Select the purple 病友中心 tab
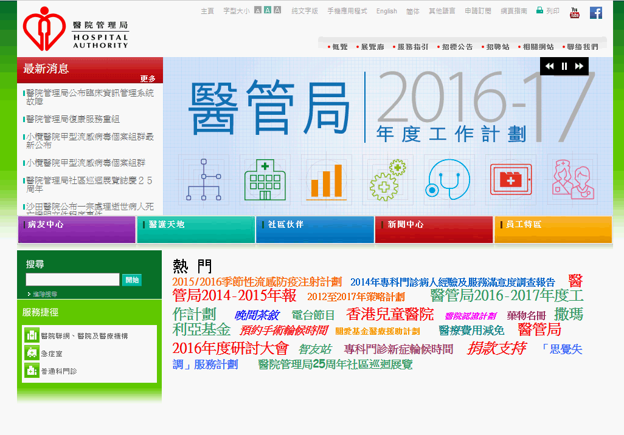Image resolution: width=624 pixels, height=435 pixels. (77, 229)
